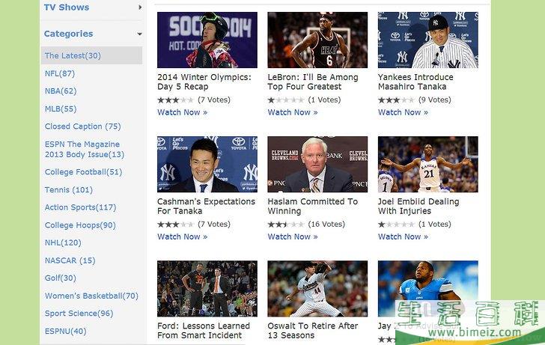Click (16 Votes) under Haslam video
Viewport: 545px width, 345px height.
tap(326, 224)
